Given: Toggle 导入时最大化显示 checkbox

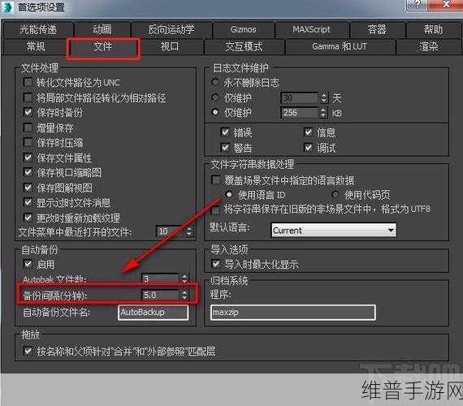Looking at the screenshot, I should [x=216, y=264].
